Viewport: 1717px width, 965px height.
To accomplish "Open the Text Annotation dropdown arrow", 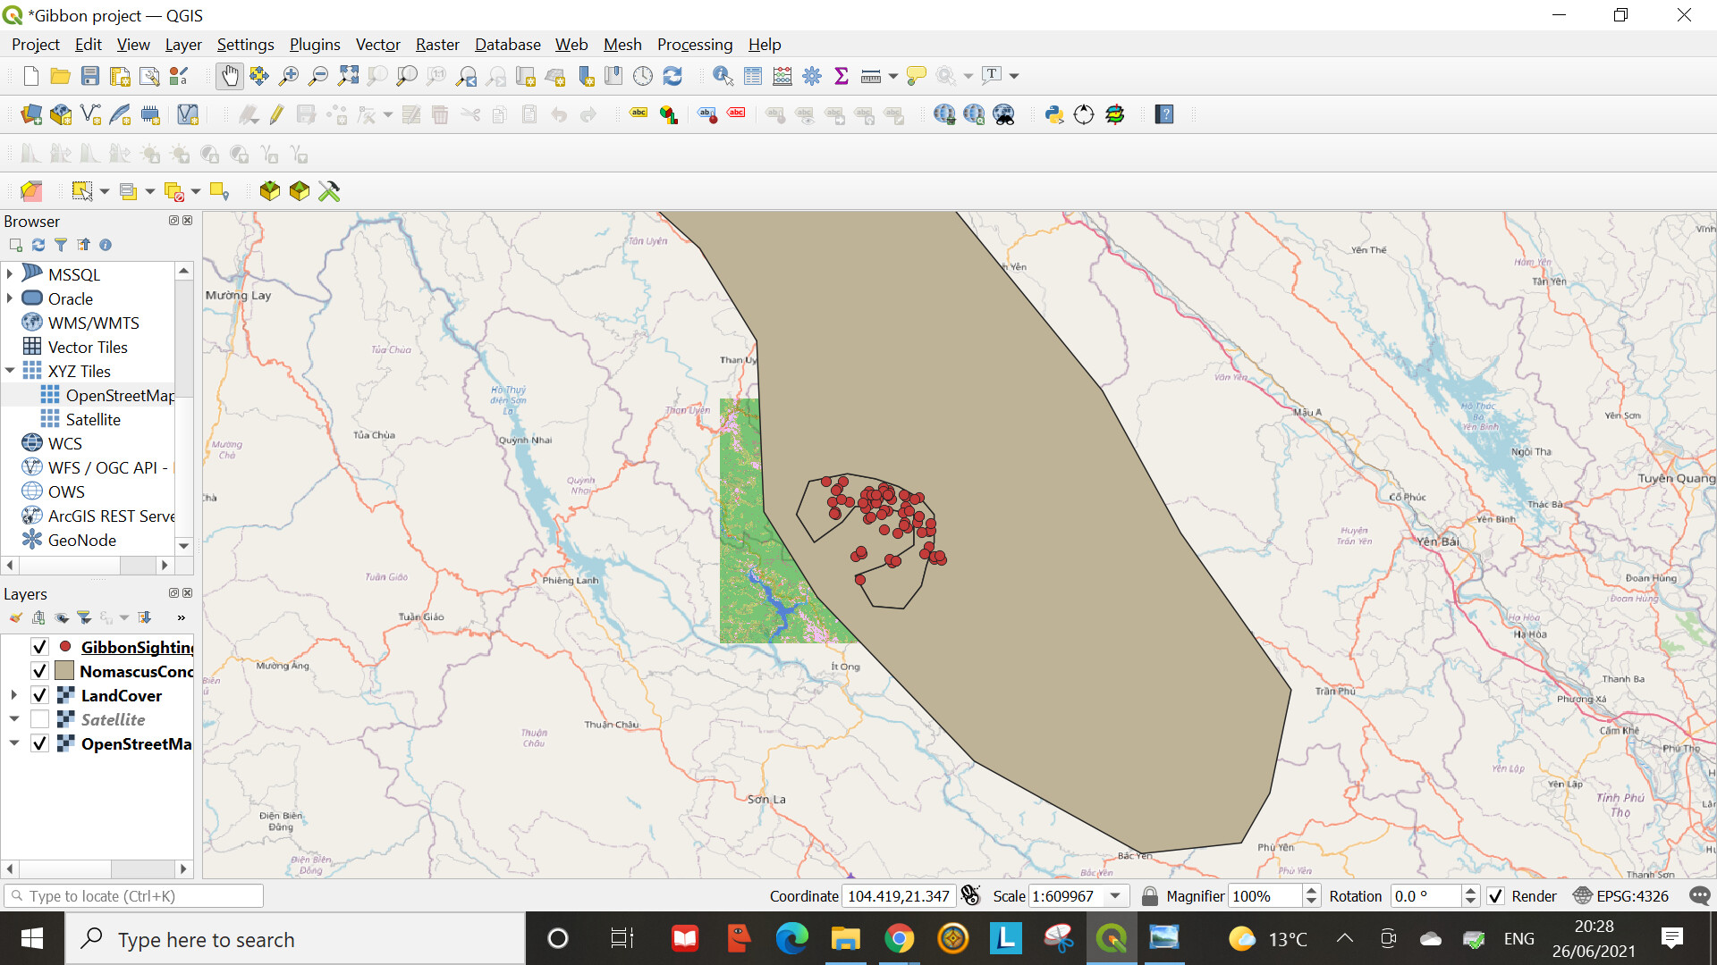I will coord(1014,77).
